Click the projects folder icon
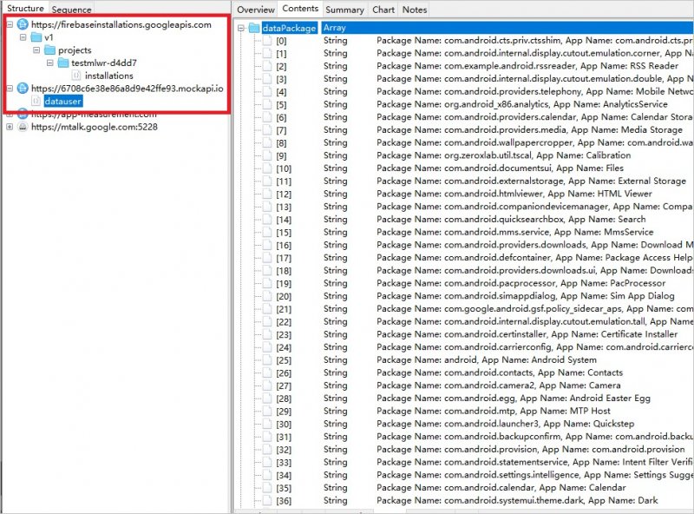 pyautogui.click(x=49, y=50)
